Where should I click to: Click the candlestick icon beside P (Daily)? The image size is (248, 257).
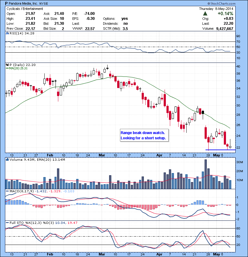[7, 65]
